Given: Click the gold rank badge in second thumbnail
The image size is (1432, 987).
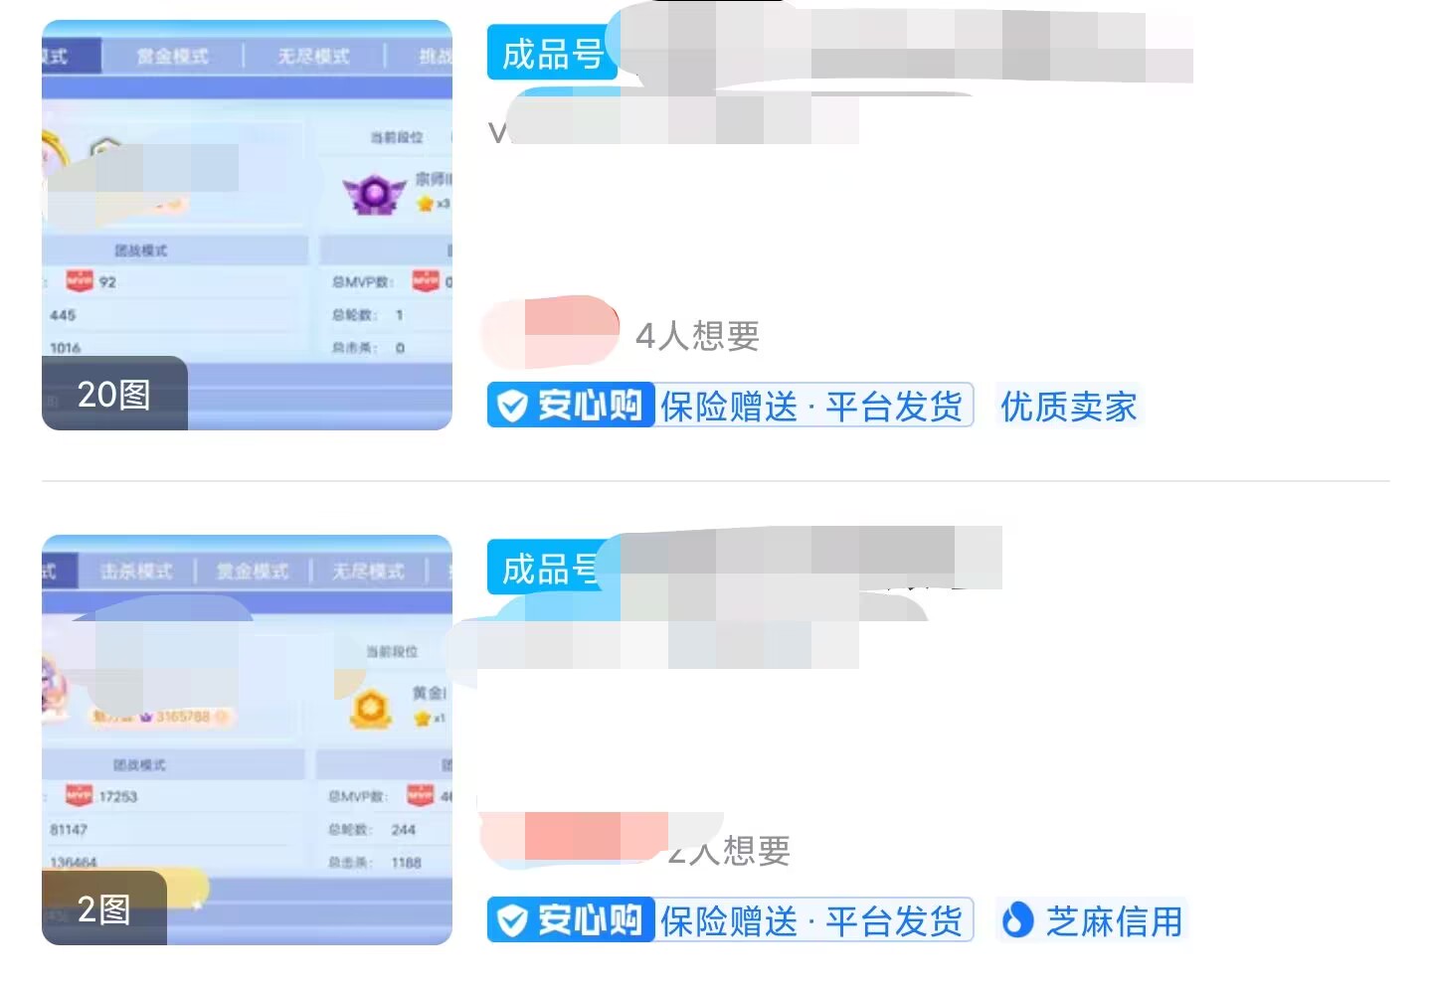Looking at the screenshot, I should coord(371,709).
